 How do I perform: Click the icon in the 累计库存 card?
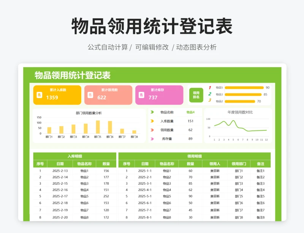141,95
